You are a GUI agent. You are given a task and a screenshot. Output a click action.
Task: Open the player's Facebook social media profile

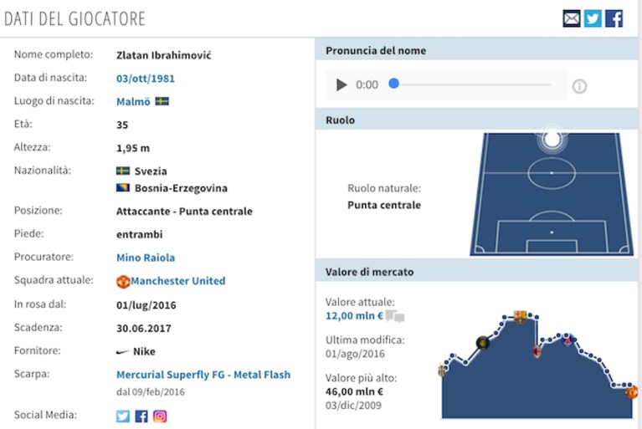coord(141,416)
